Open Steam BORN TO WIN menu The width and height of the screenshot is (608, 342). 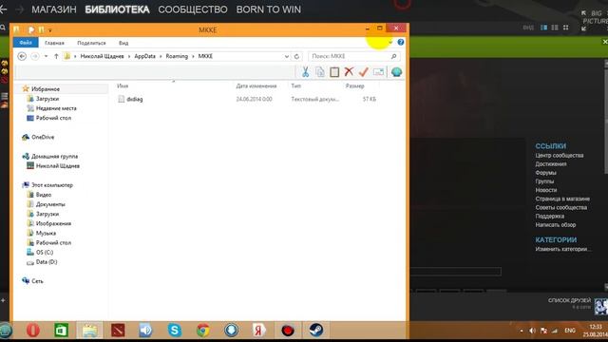(x=269, y=9)
